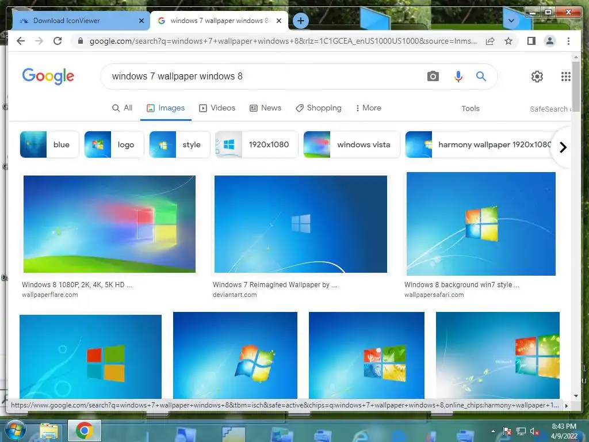Open the Chrome side panel icon
This screenshot has height=442, width=589.
531,41
